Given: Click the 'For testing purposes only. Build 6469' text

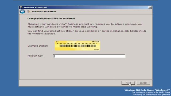Looking at the screenshot, I should [151, 92].
